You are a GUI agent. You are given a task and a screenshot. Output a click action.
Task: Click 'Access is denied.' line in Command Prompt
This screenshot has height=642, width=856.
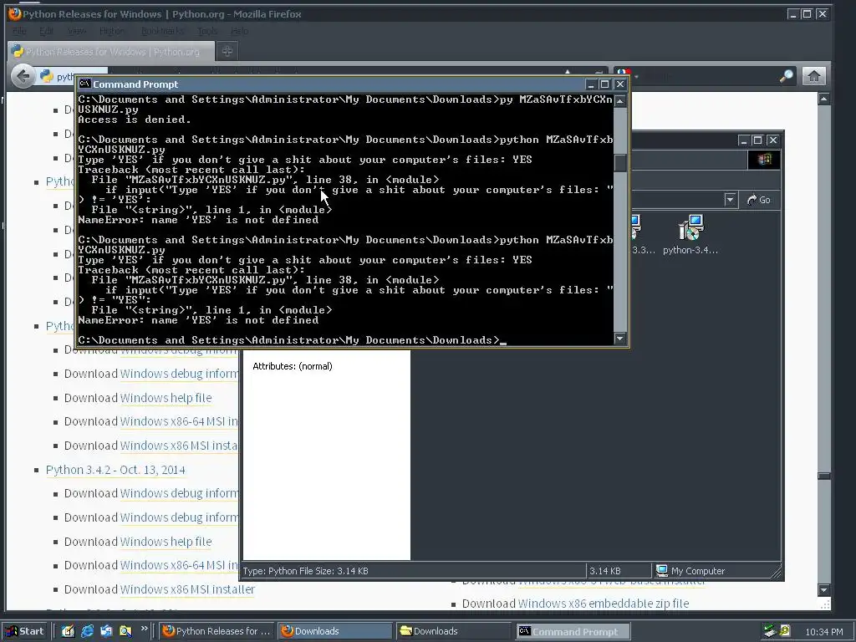tap(135, 120)
